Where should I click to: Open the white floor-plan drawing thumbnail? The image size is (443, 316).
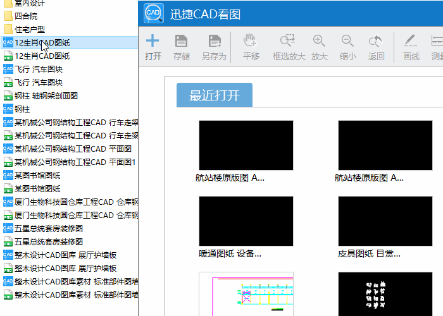[x=246, y=294]
